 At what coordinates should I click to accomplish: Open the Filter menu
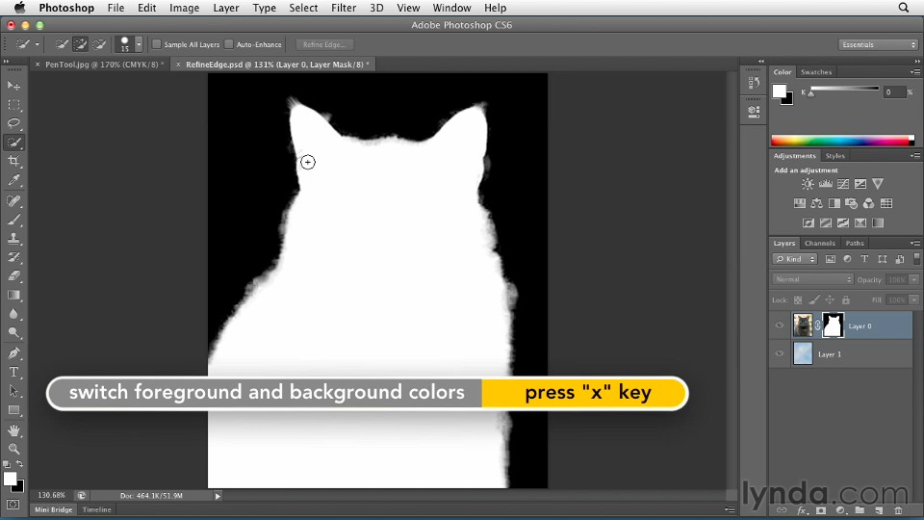[344, 8]
